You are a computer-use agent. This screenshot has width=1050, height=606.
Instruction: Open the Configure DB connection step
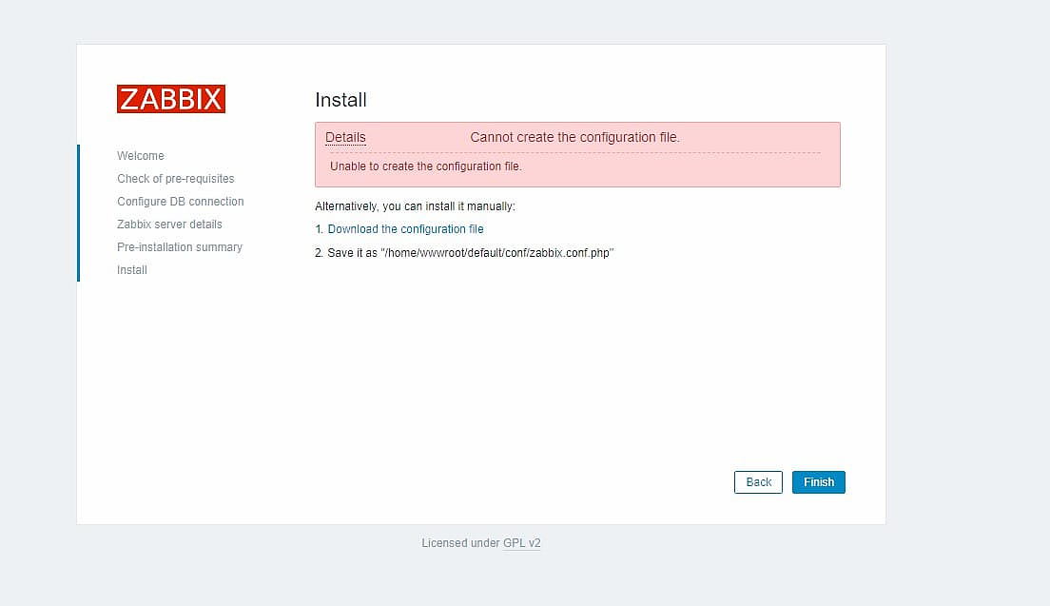180,202
